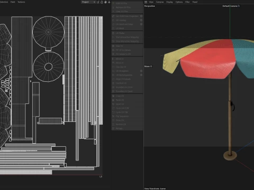This screenshot has width=254, height=190.
Task: Open the viewport Options menu
Action: 179,2
